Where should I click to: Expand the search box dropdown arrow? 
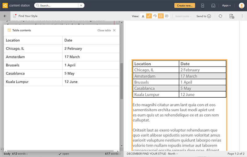(81, 6)
